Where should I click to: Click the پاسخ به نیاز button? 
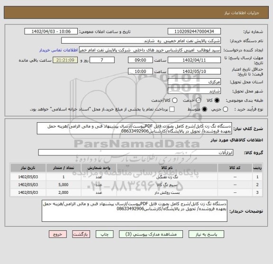pos(206,234)
